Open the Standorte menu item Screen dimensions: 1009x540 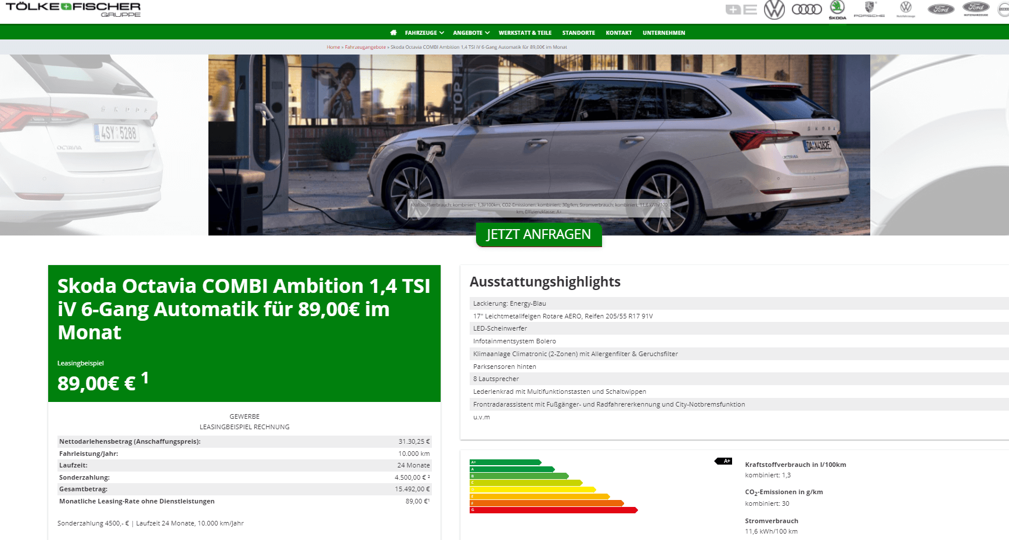click(x=578, y=32)
